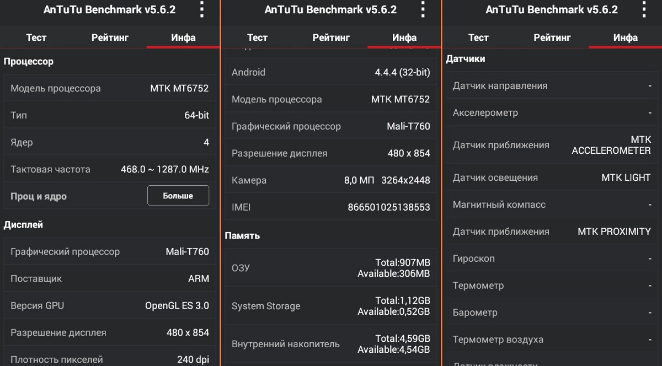Select the ОЗУ row label
The width and height of the screenshot is (662, 366).
(x=241, y=268)
